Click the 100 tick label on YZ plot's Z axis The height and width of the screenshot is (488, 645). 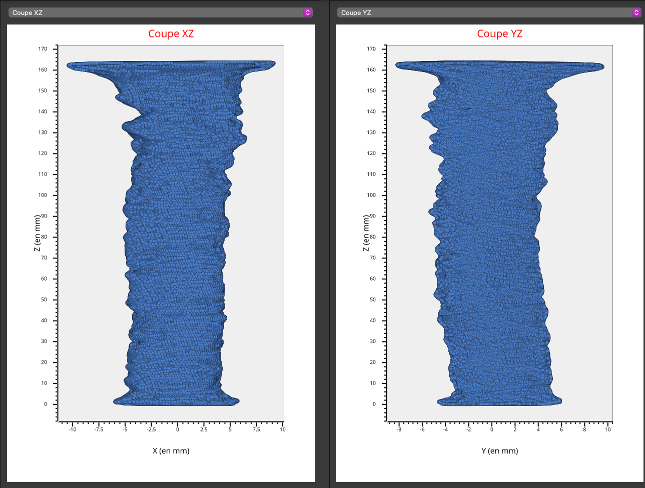(371, 195)
